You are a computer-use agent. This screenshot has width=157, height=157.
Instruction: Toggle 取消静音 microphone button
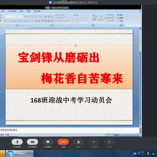pyautogui.click(x=17, y=142)
